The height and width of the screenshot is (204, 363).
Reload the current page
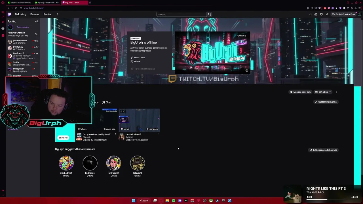click(16, 8)
